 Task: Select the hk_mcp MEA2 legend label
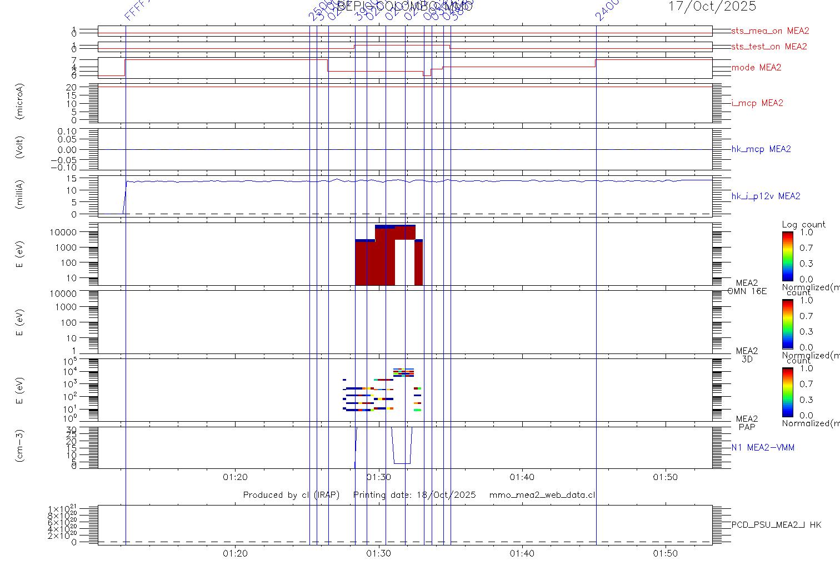[761, 149]
